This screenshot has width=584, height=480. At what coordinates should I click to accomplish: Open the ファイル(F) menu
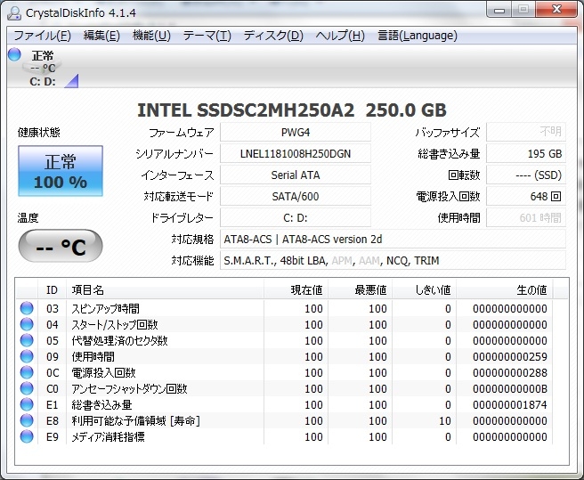pyautogui.click(x=42, y=36)
